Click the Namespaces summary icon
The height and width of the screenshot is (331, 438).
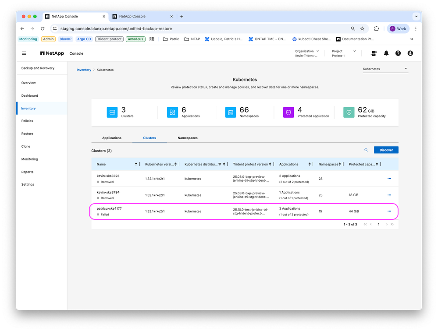point(231,113)
